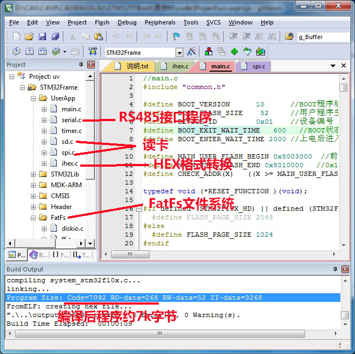Open the Flash menu

(102, 22)
